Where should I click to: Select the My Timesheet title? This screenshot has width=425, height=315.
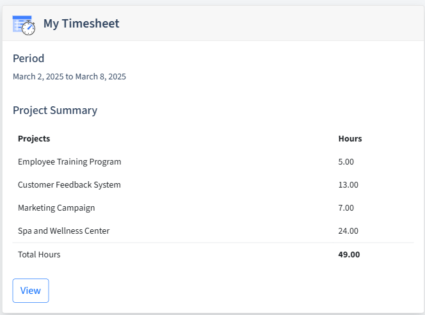(81, 24)
